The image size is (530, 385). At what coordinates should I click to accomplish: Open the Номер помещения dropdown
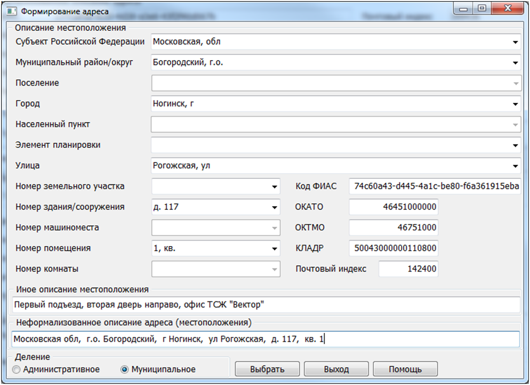click(275, 249)
